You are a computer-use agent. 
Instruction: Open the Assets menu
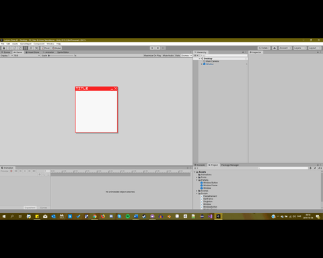click(15, 44)
